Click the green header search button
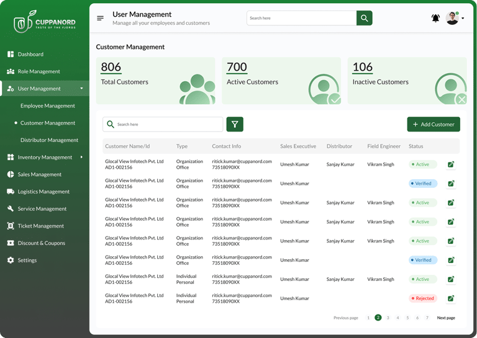This screenshot has height=338, width=477. click(x=364, y=18)
